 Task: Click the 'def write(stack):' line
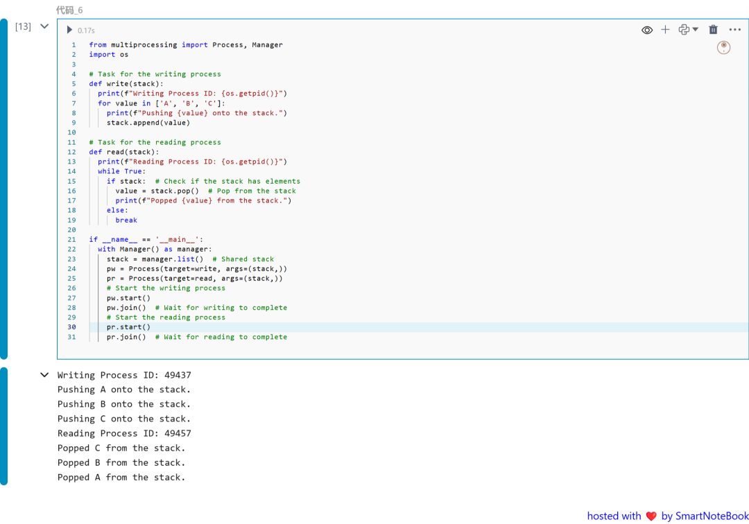pyautogui.click(x=126, y=83)
